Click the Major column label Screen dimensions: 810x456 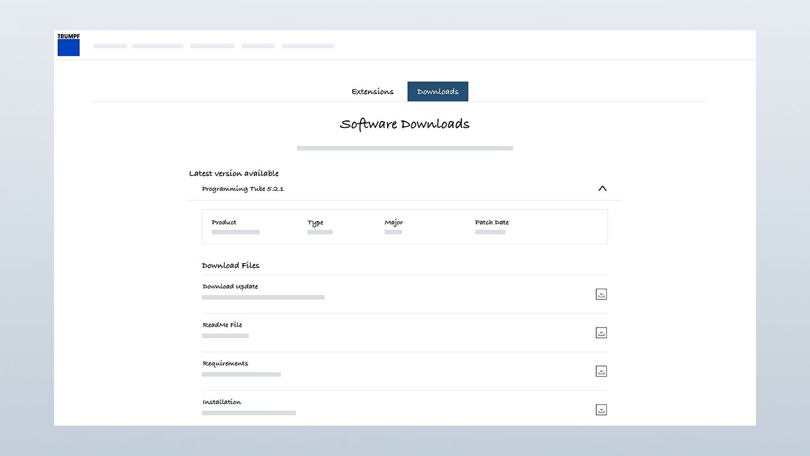pyautogui.click(x=394, y=222)
